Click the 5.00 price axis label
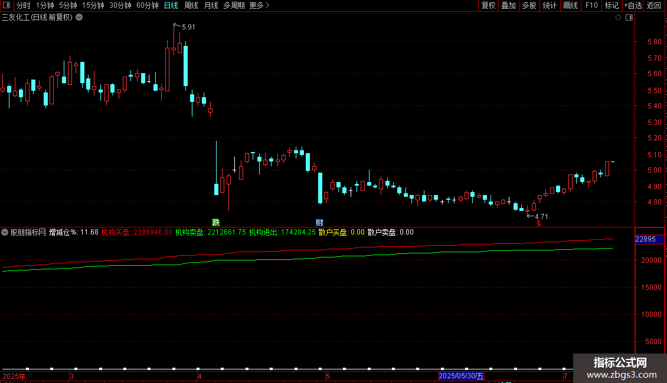The width and height of the screenshot is (667, 383). (655, 170)
